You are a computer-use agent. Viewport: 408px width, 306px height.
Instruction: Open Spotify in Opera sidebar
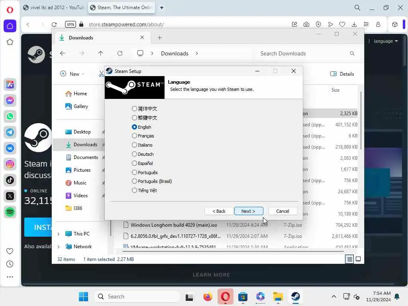point(10,212)
